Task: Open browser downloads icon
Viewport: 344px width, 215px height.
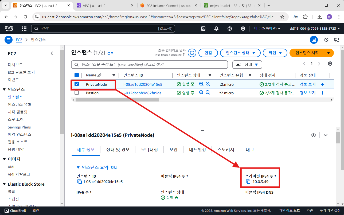Action: [x=319, y=17]
